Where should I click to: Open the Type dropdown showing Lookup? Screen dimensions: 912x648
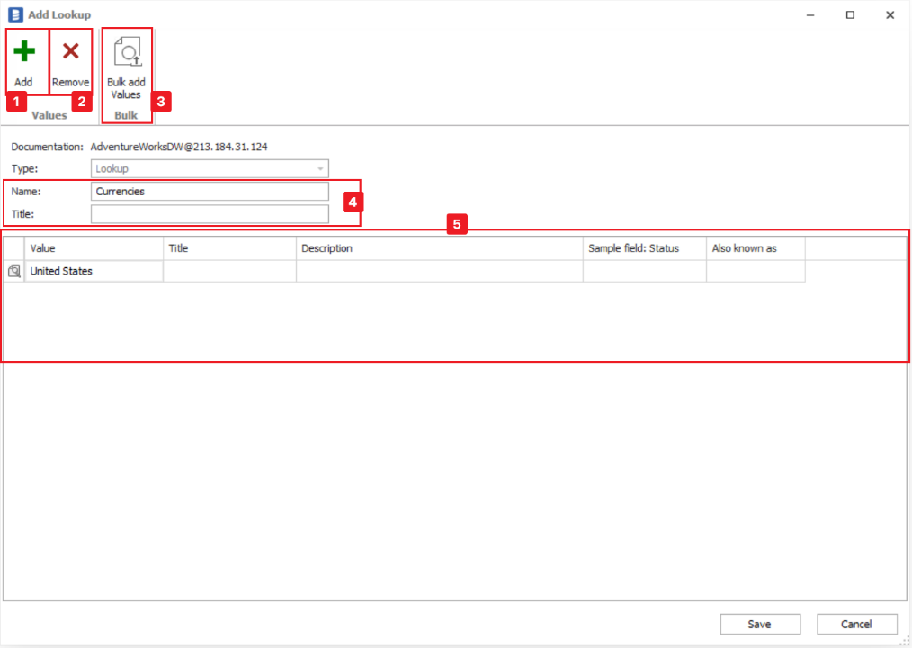point(210,168)
